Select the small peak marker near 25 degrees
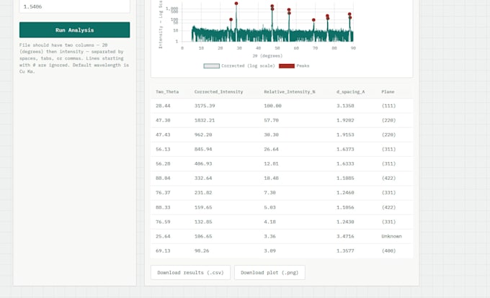The image size is (490, 298). tap(231, 19)
